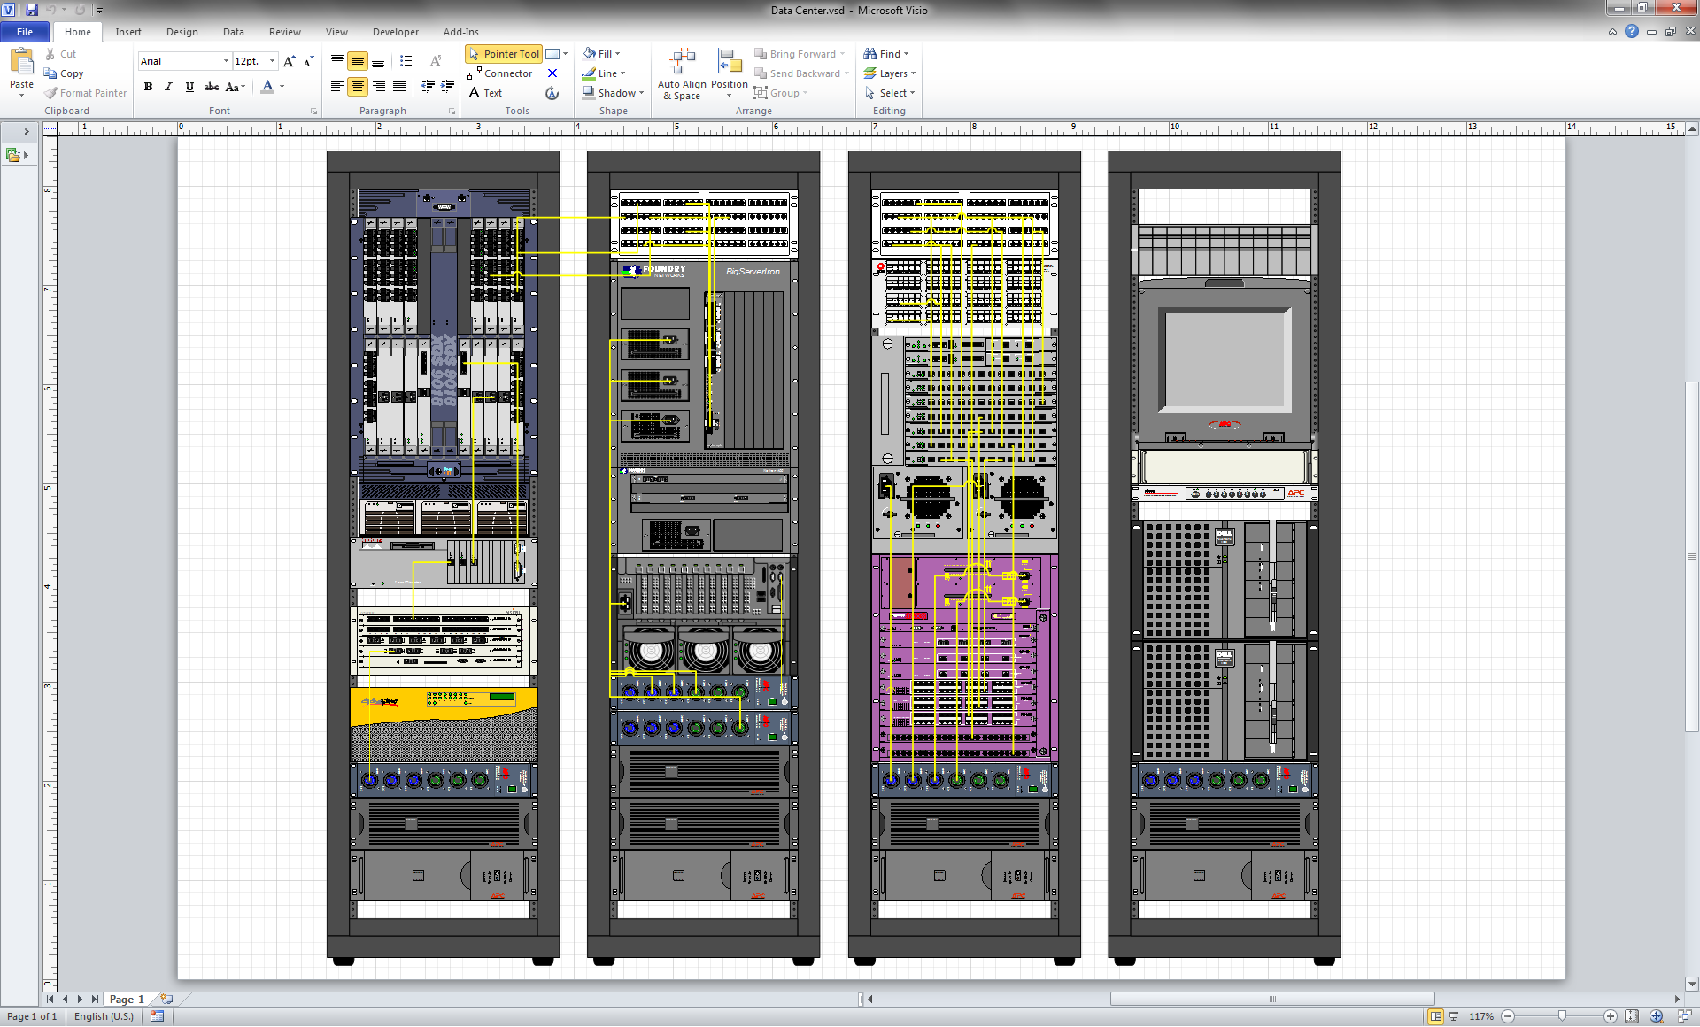Click the Connection Point X tool
The width and height of the screenshot is (1700, 1027).
(x=552, y=73)
